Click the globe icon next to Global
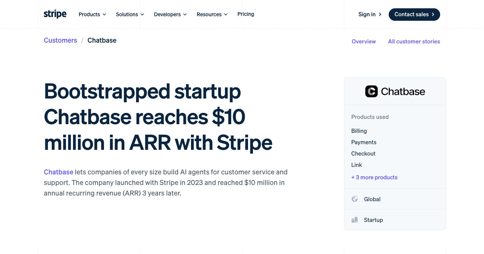Viewport: 484px width, 254px height. (x=355, y=199)
